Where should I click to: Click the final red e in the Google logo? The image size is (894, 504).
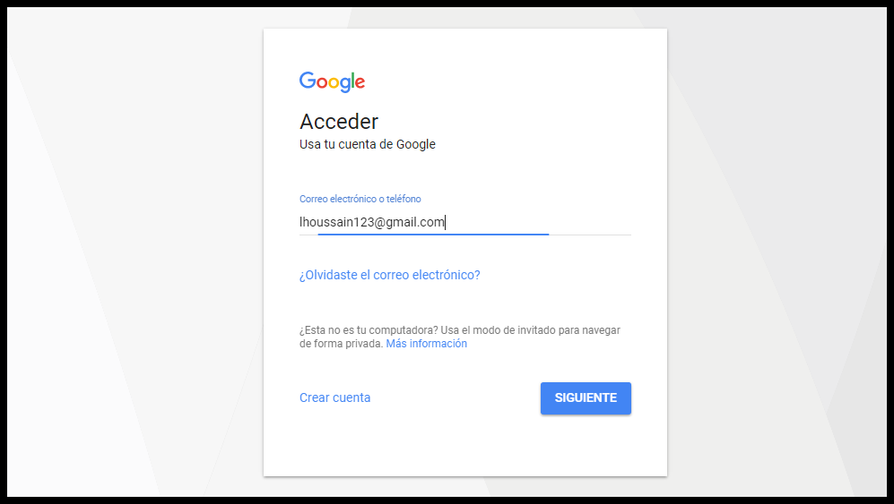click(360, 82)
